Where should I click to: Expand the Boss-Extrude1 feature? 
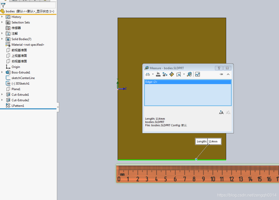pos(2,72)
